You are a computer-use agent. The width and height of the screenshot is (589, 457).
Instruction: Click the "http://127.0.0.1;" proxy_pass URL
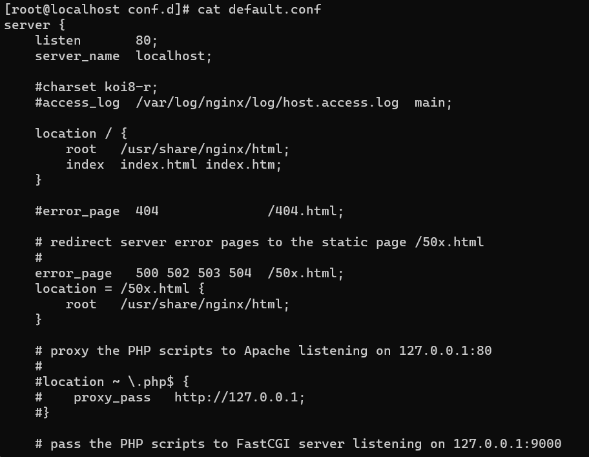coord(240,397)
